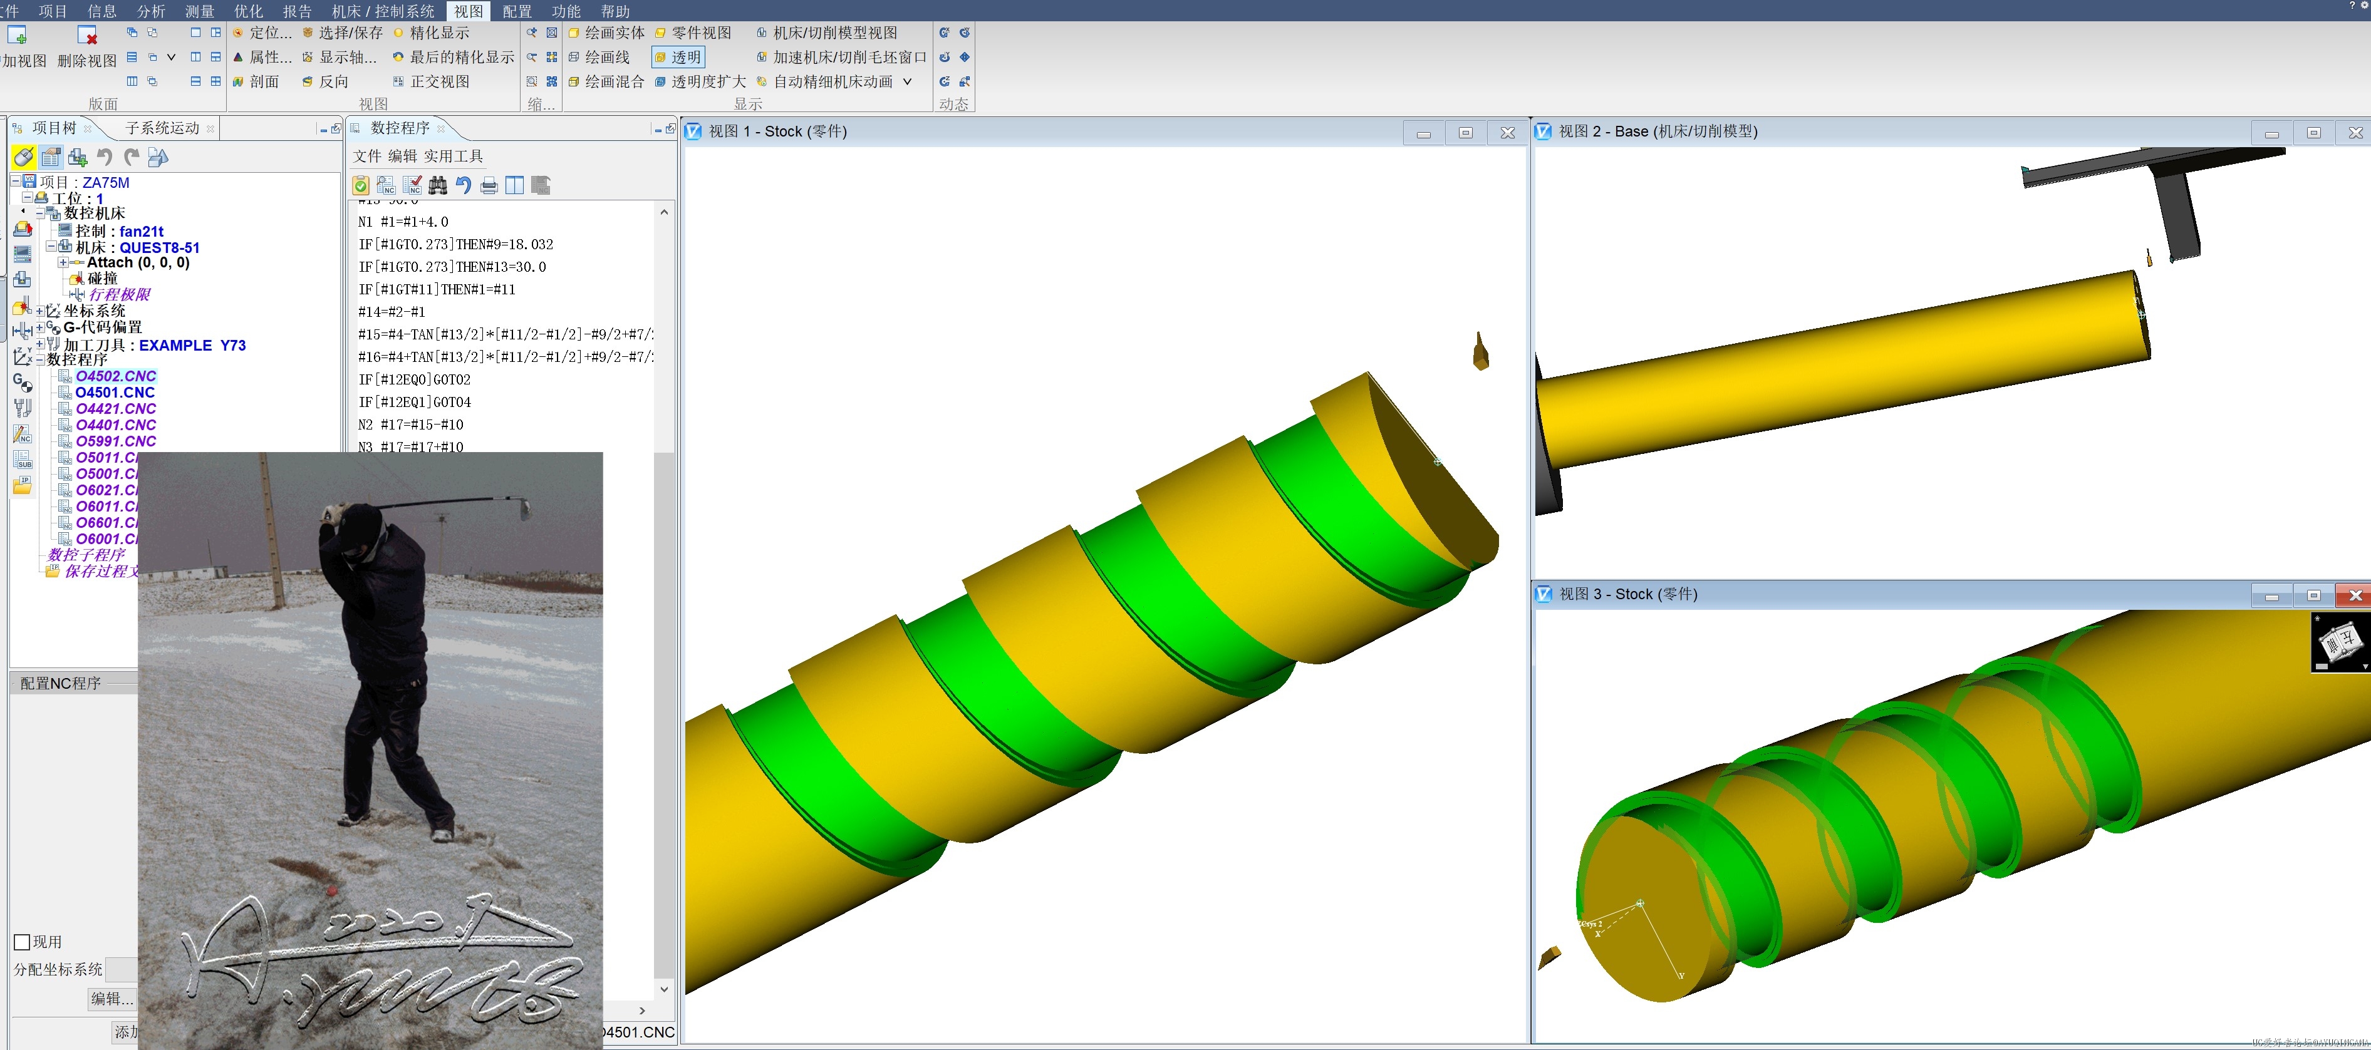
Task: Open the 编辑 menu in NC program panel
Action: coord(402,157)
